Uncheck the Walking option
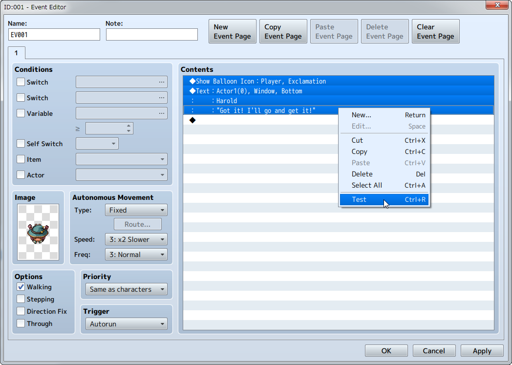The height and width of the screenshot is (365, 512). click(21, 287)
